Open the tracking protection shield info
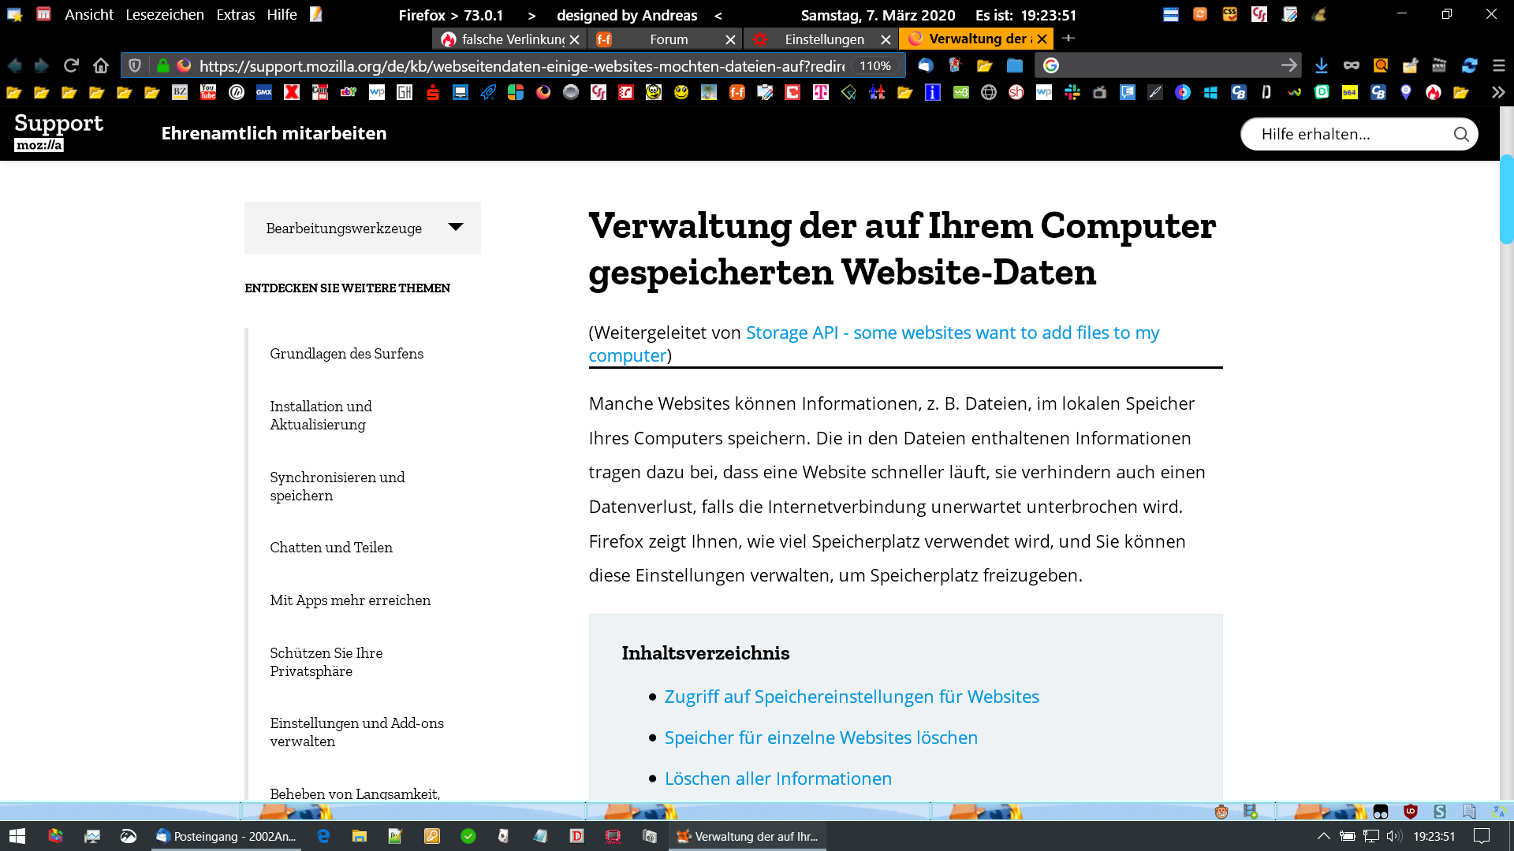The height and width of the screenshot is (851, 1514). [135, 65]
